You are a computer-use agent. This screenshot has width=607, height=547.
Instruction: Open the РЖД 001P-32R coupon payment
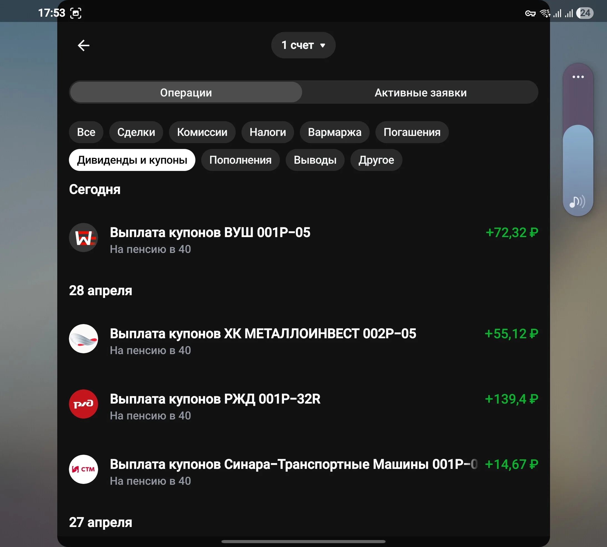(303, 407)
